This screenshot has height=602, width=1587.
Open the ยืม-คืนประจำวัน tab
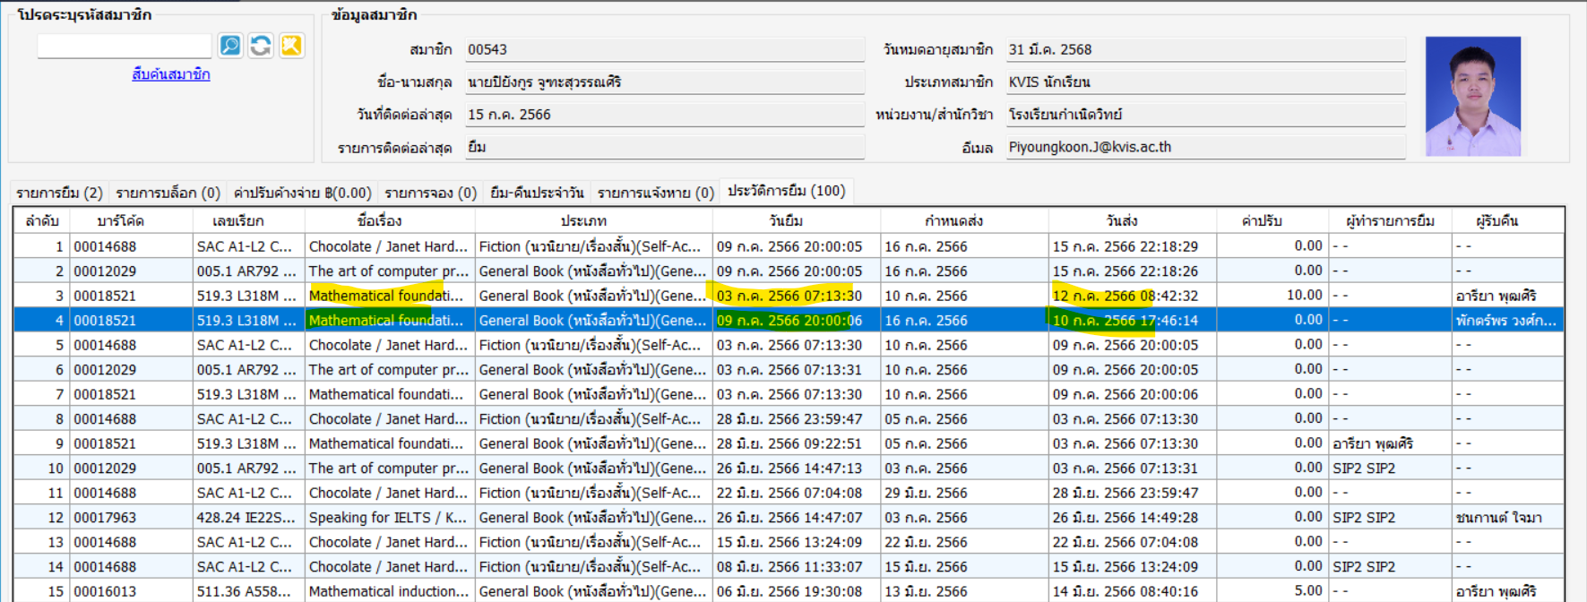(x=537, y=193)
